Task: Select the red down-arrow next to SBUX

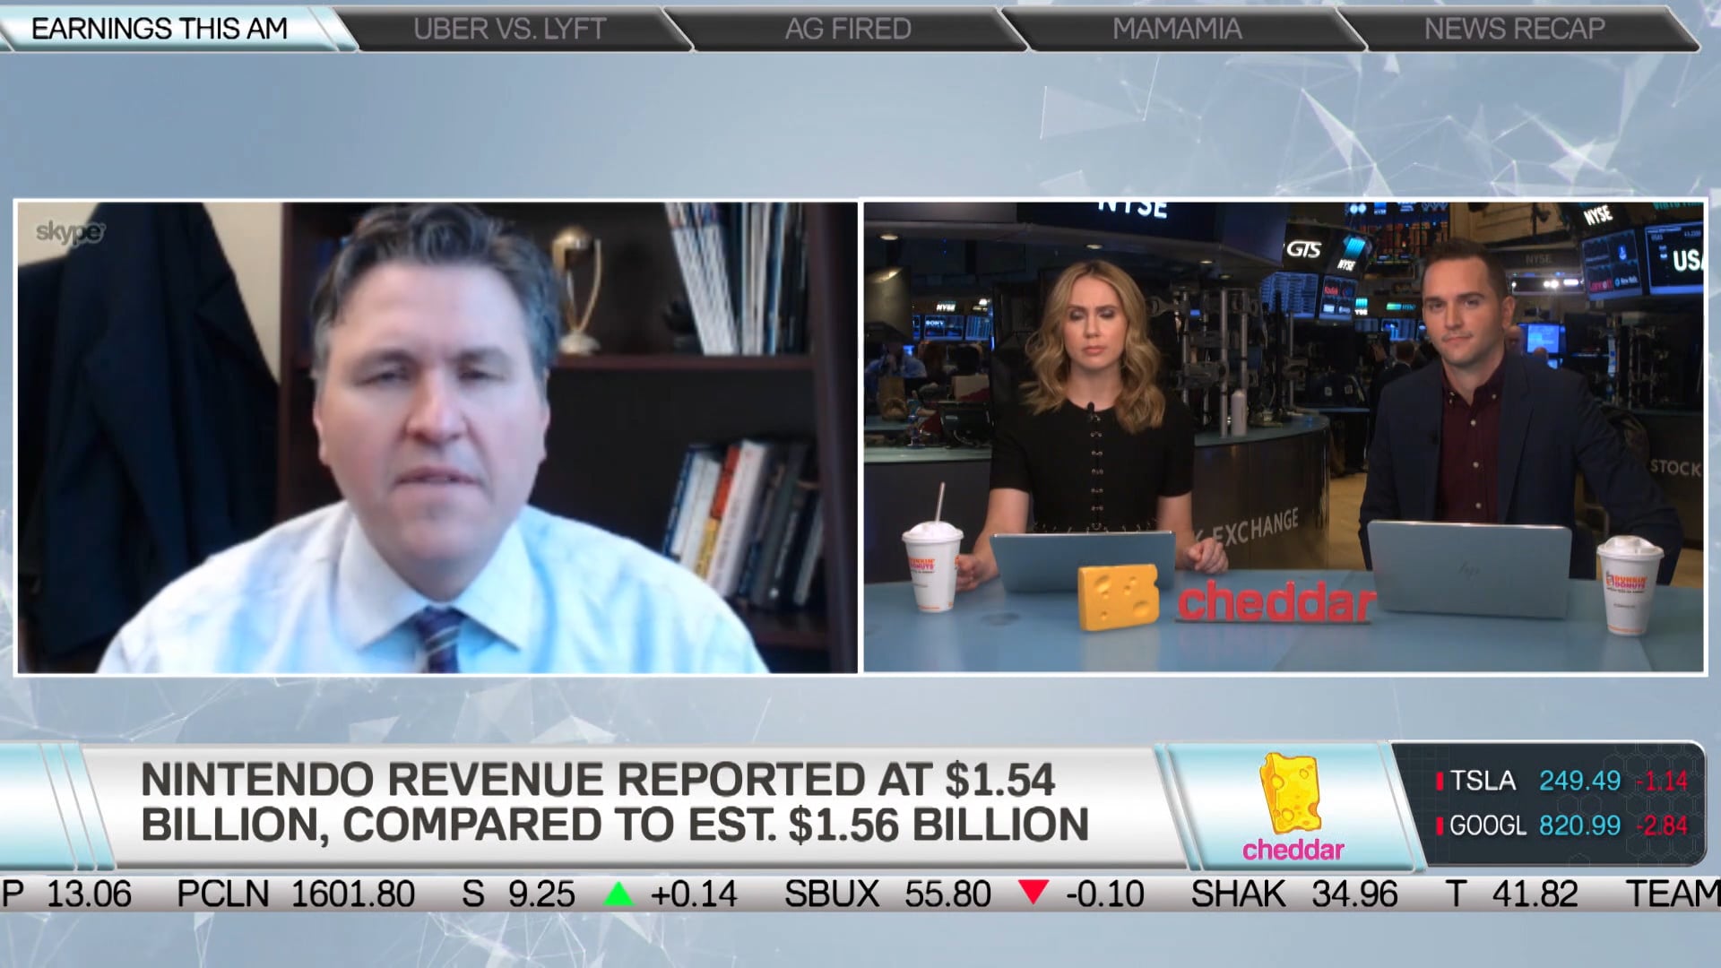Action: [x=1033, y=894]
